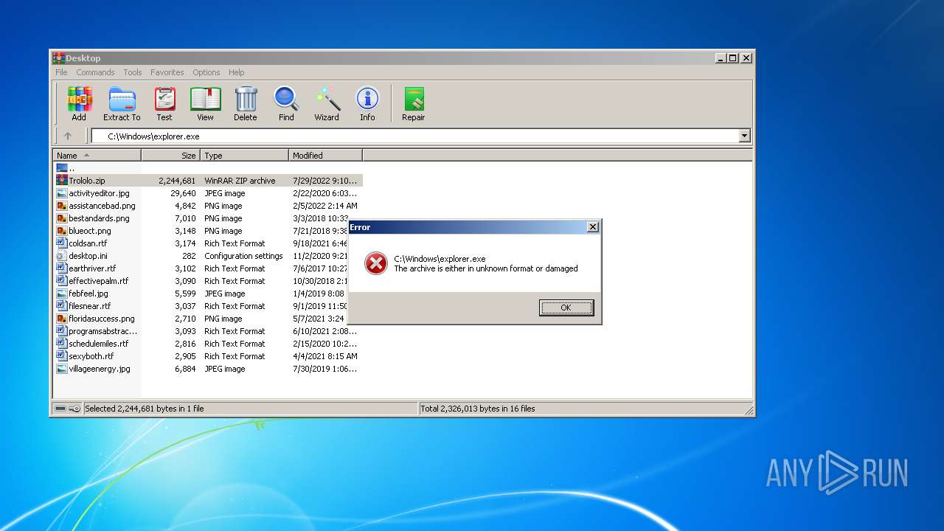Click the desktop.ini file icon
Screen dimensions: 944x531
point(62,256)
